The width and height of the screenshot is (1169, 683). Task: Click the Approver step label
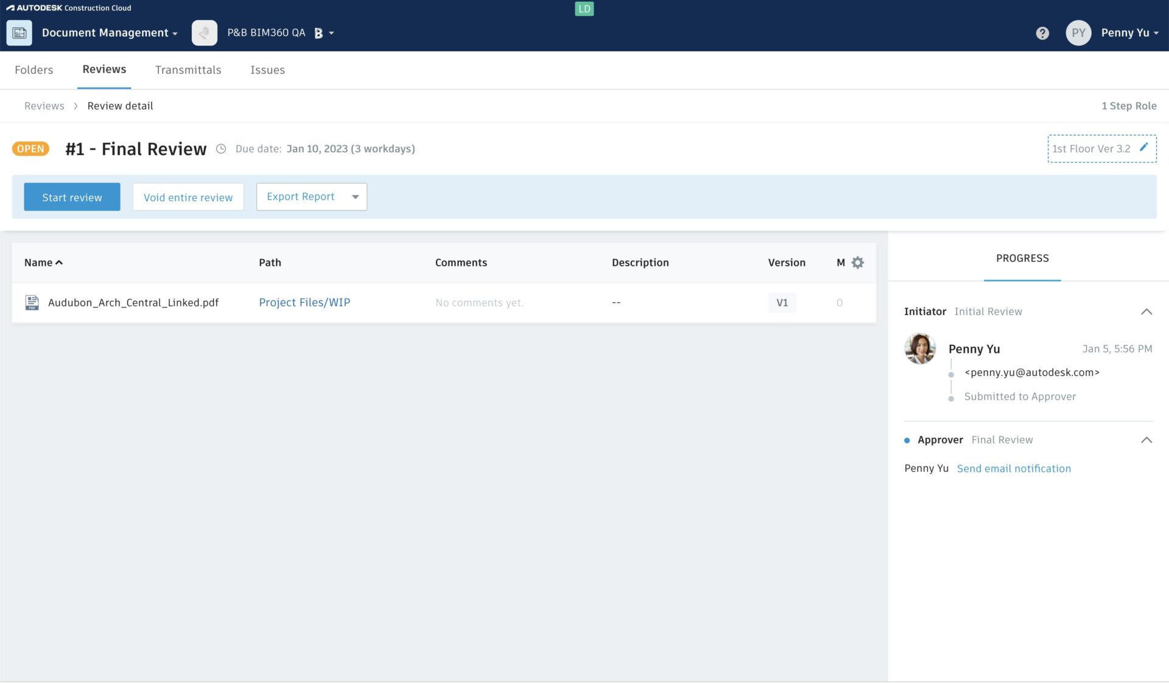click(x=940, y=440)
